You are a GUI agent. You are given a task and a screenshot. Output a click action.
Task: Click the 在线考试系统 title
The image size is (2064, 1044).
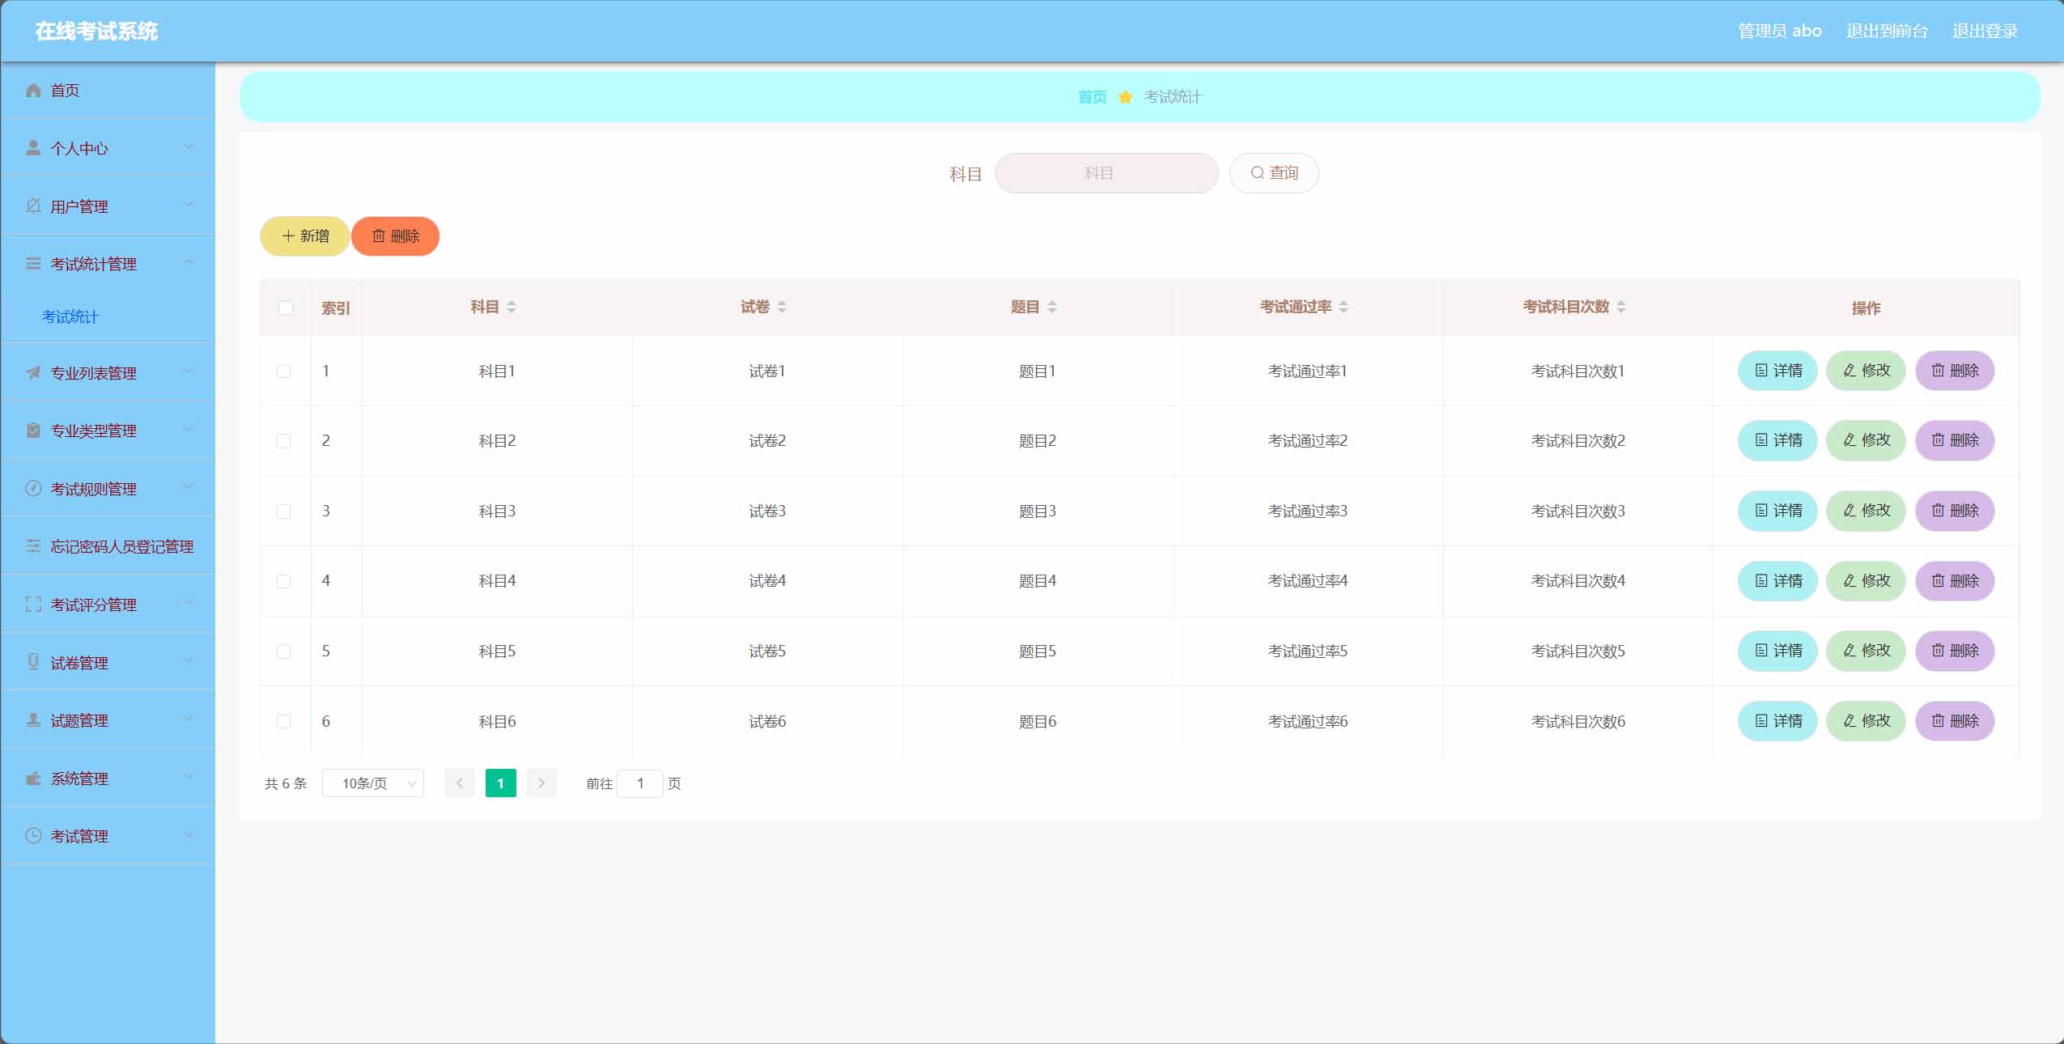[96, 31]
